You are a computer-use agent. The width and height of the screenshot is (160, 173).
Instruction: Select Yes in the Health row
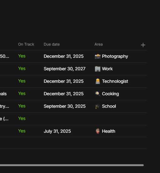click(x=22, y=131)
